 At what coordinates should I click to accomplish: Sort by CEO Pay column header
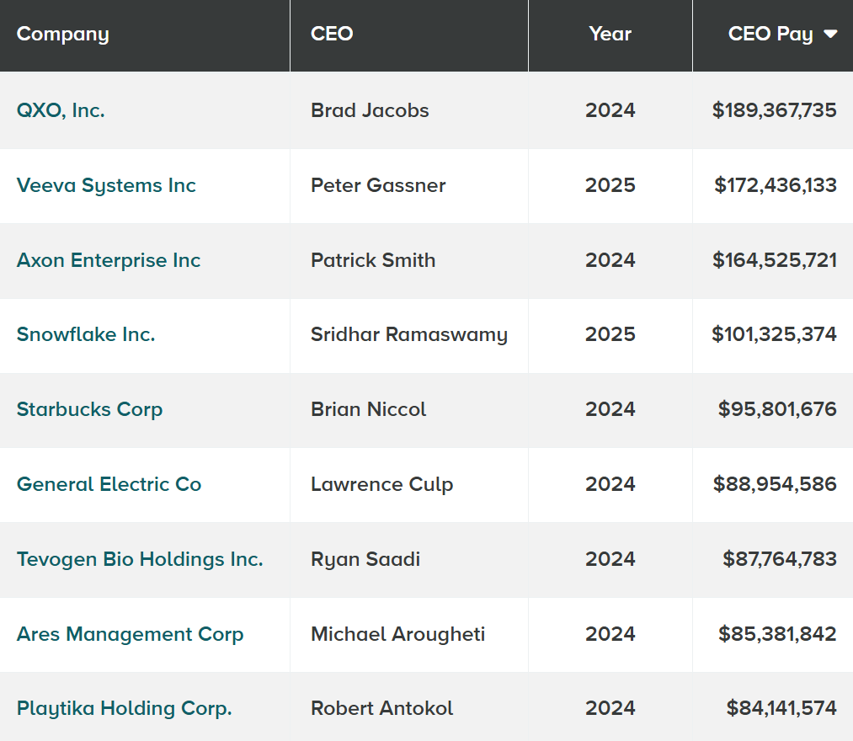click(x=770, y=35)
